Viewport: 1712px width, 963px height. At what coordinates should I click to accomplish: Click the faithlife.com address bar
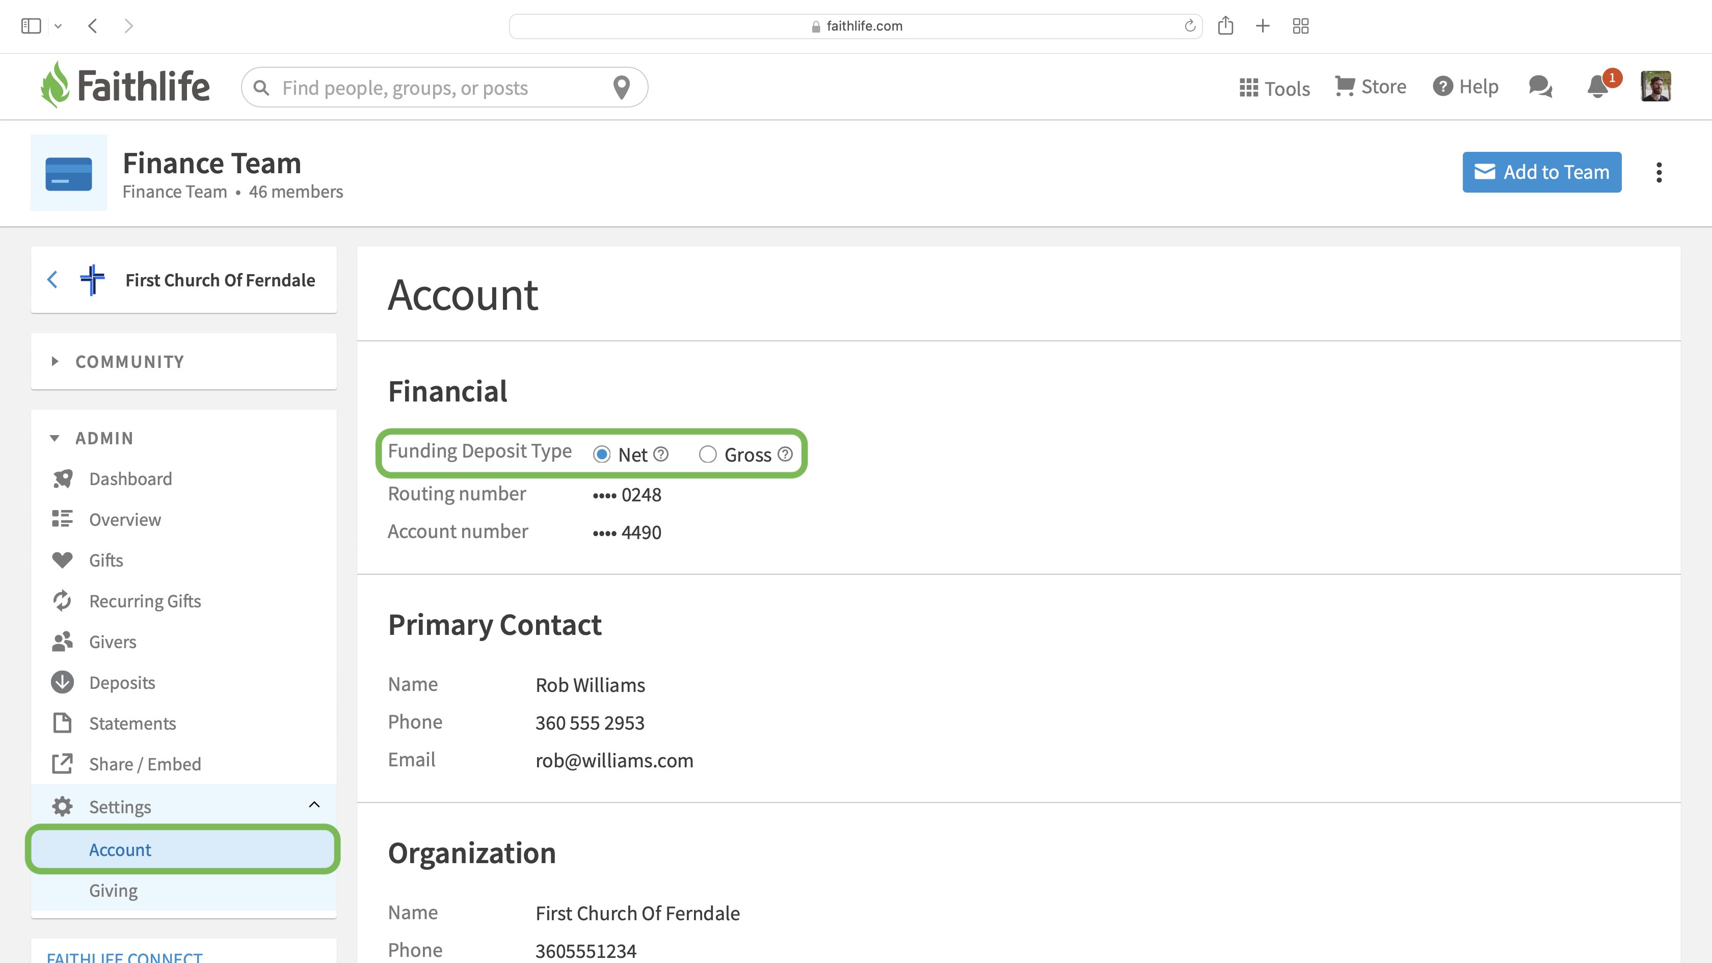coord(856,26)
